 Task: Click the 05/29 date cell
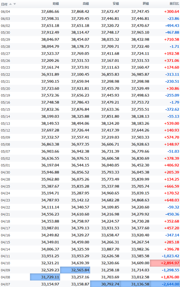[5, 40]
